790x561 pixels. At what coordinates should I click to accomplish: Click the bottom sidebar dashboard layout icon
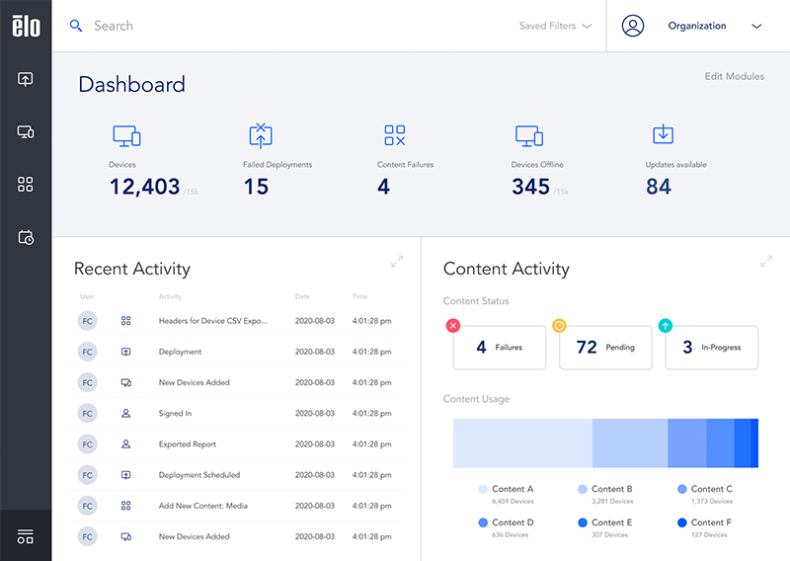click(26, 536)
